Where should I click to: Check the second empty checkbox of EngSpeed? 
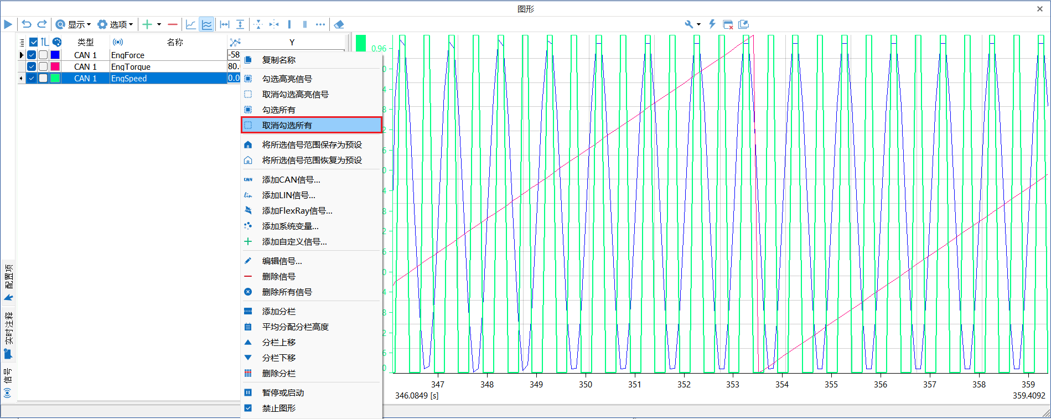click(x=43, y=78)
